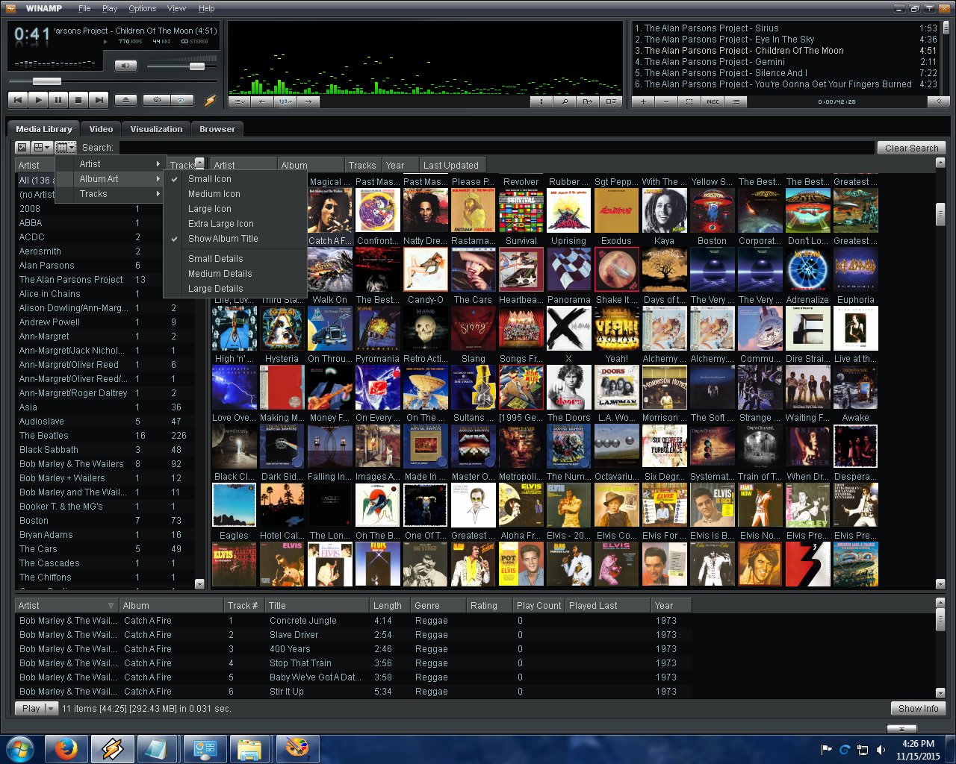The width and height of the screenshot is (956, 764).
Task: Go to previous track
Action: [x=18, y=99]
